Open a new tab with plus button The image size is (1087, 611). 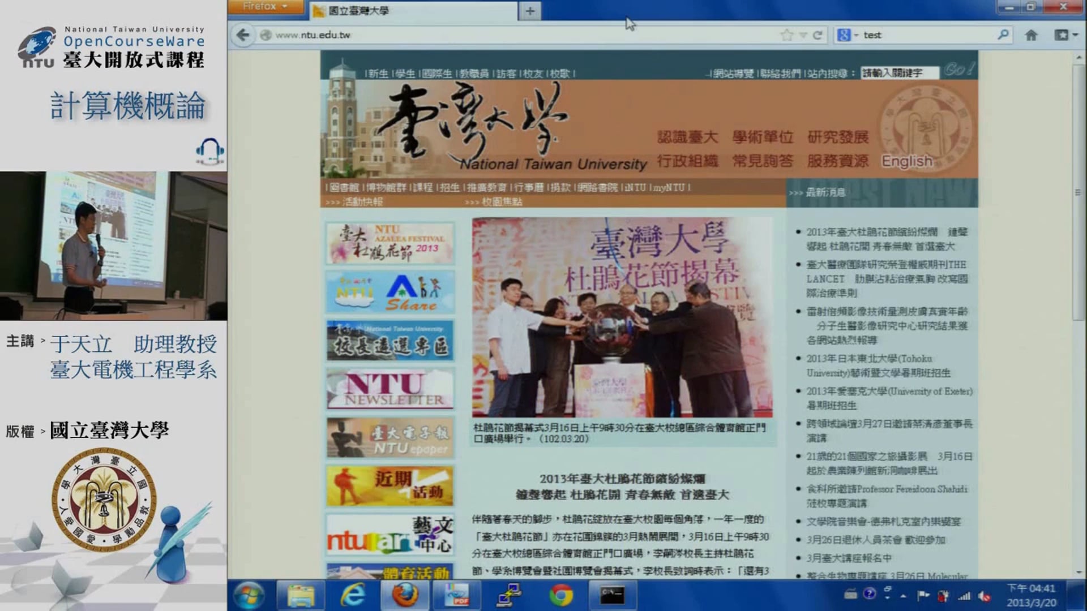point(530,11)
